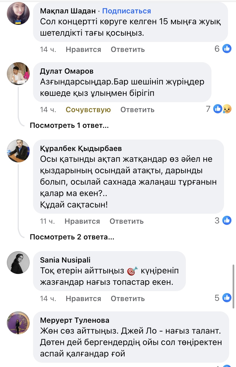Viewport: 236px width, 367px height.
Task: Click the blue like icon next to count 5
Action: [x=227, y=298]
